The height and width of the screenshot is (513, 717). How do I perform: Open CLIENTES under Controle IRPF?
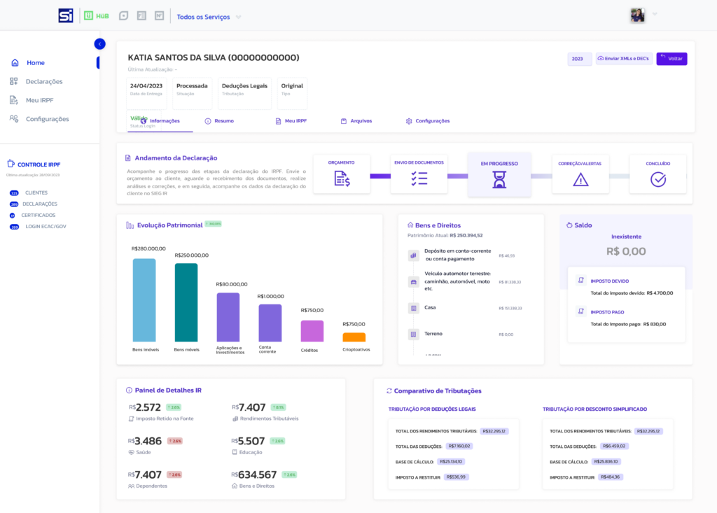36,192
